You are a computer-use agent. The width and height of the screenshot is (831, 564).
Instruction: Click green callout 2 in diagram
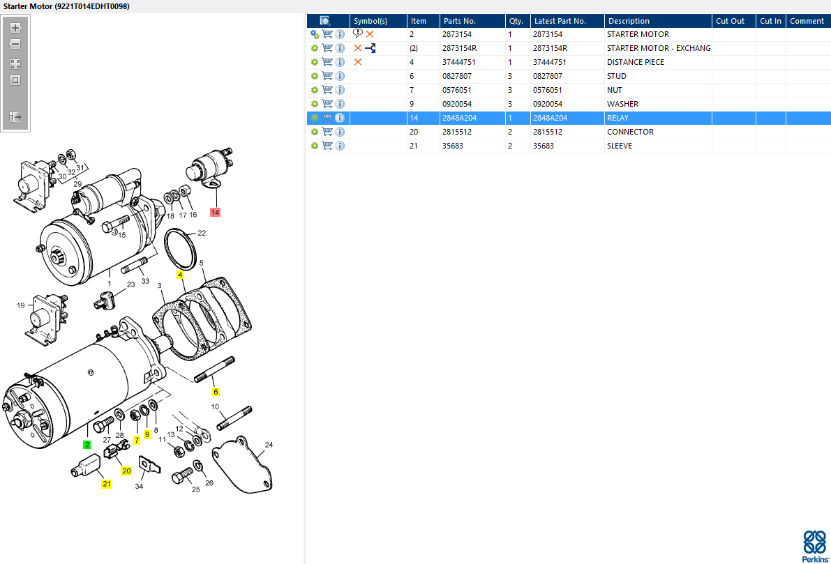(87, 445)
